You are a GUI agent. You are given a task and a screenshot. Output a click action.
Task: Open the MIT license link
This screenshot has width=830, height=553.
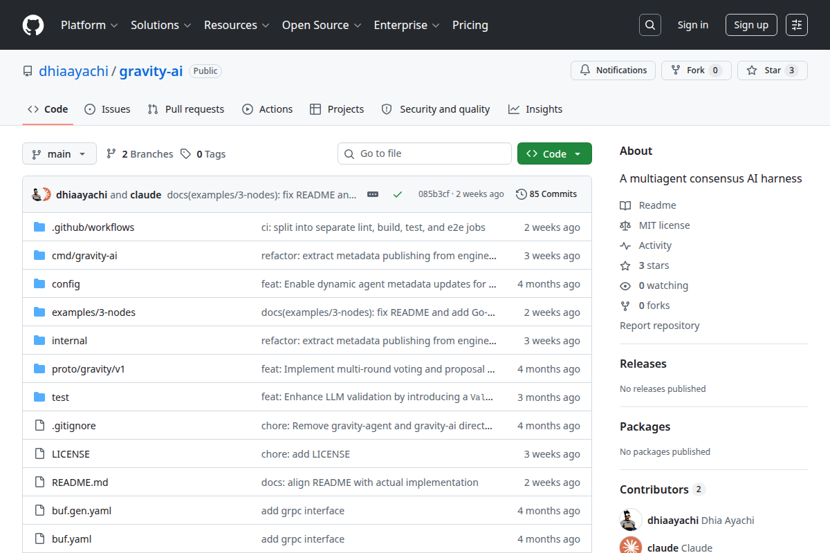click(655, 225)
